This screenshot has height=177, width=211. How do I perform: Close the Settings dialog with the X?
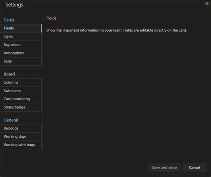pos(207,4)
